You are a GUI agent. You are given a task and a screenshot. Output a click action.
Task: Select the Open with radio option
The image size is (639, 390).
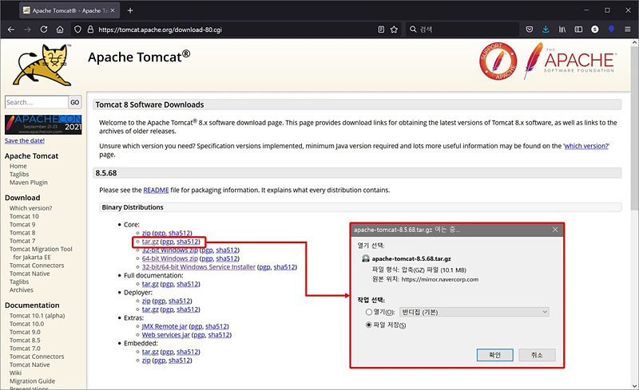(369, 312)
